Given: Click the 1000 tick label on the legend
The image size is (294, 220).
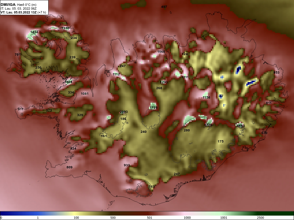Looking at the screenshot, I should [x=187, y=218].
